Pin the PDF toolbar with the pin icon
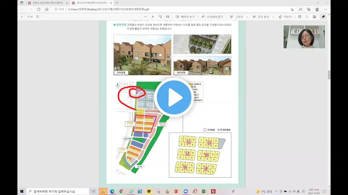348x195 pixels. [x=323, y=17]
